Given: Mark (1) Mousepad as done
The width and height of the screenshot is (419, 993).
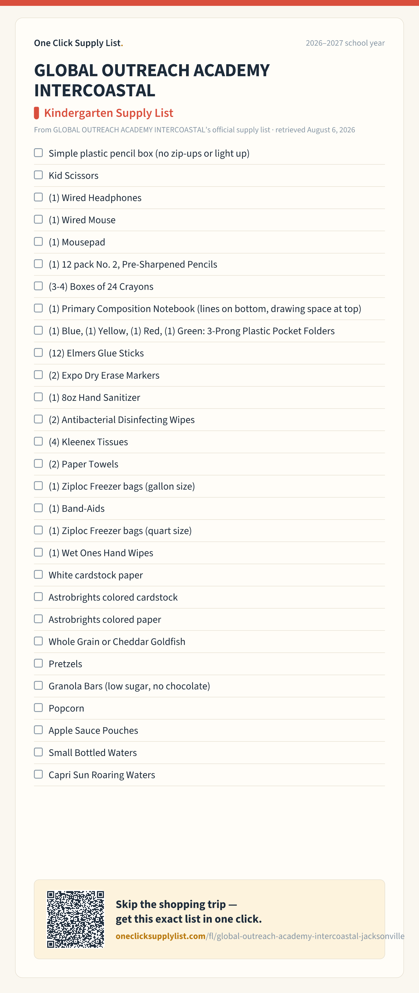Looking at the screenshot, I should point(38,242).
